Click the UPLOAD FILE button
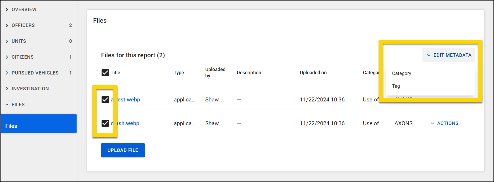This screenshot has width=494, height=182. pyautogui.click(x=123, y=150)
